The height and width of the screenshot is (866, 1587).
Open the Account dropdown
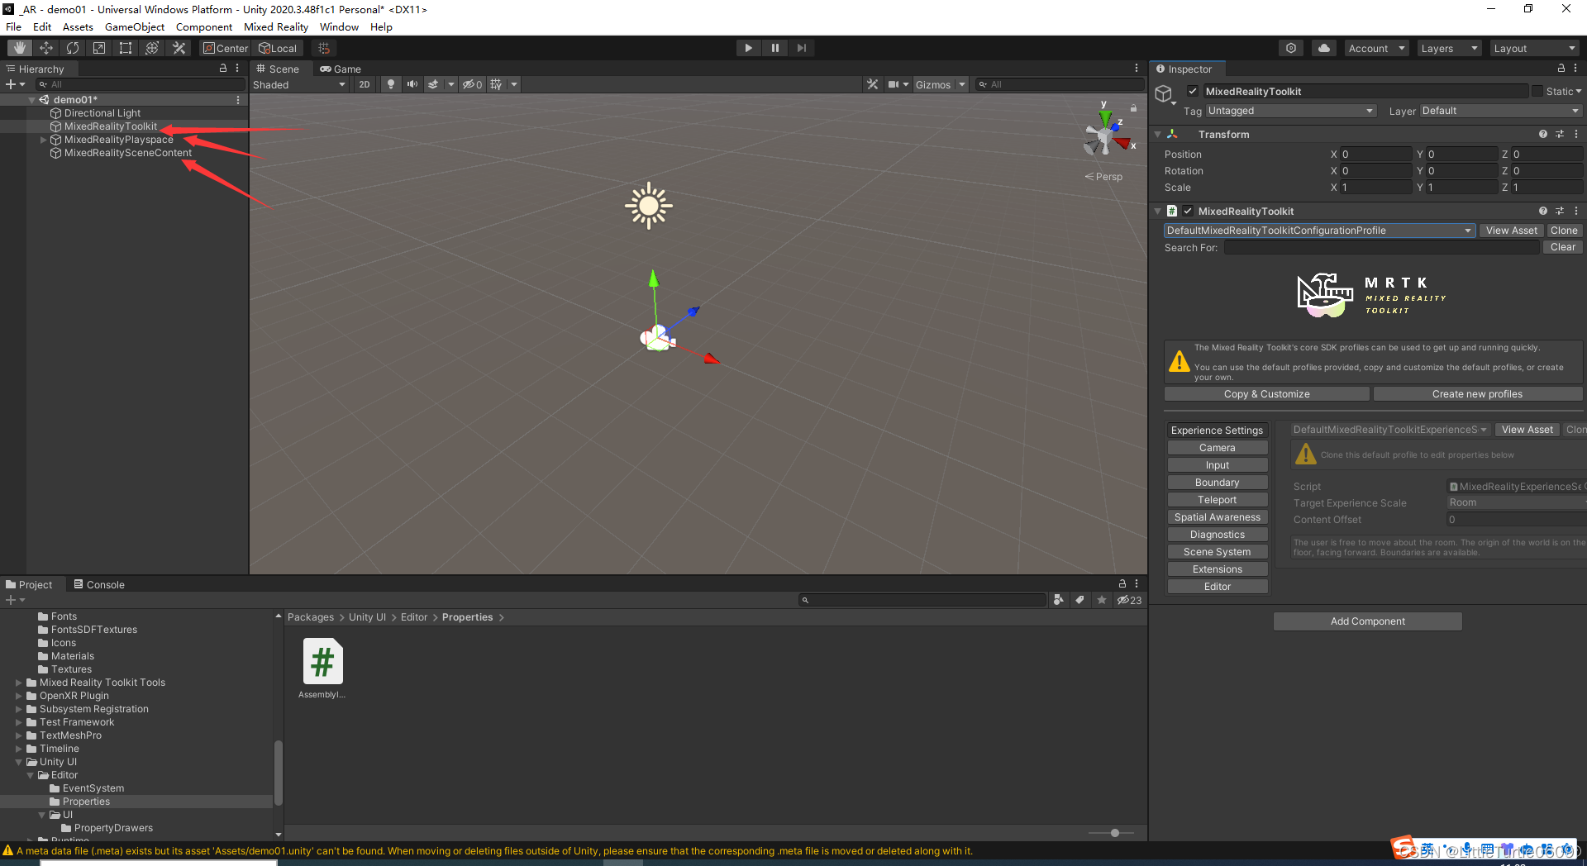tap(1376, 48)
